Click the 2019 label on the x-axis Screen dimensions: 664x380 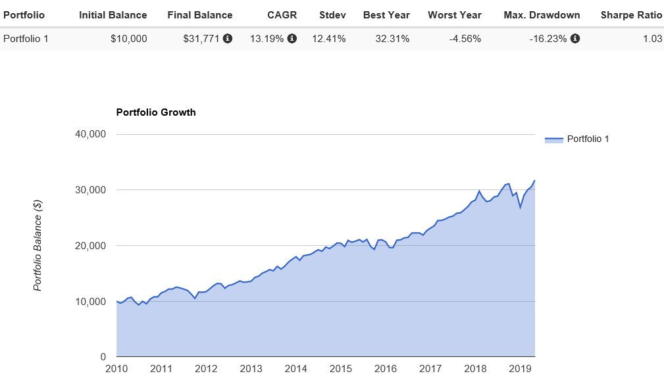coord(520,368)
